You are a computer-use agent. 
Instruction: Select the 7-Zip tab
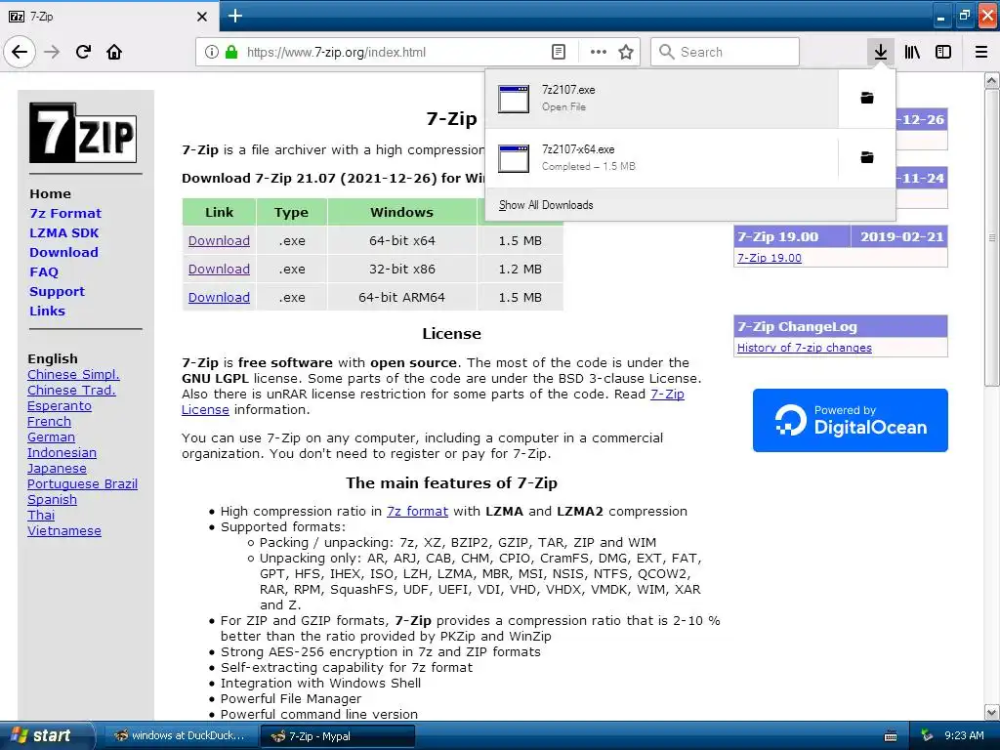[x=108, y=16]
